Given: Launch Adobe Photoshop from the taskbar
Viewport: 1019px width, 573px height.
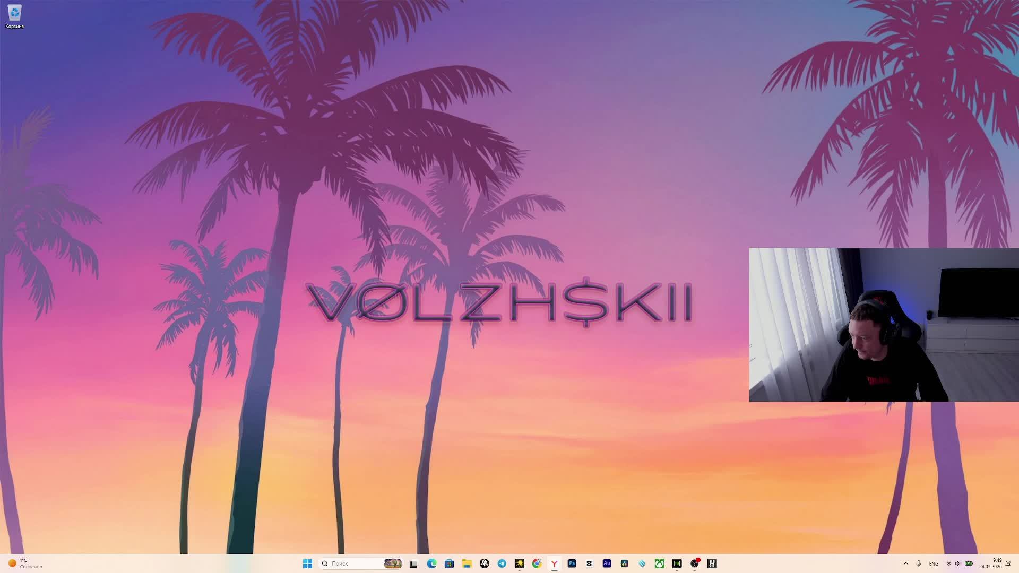Looking at the screenshot, I should click(572, 563).
